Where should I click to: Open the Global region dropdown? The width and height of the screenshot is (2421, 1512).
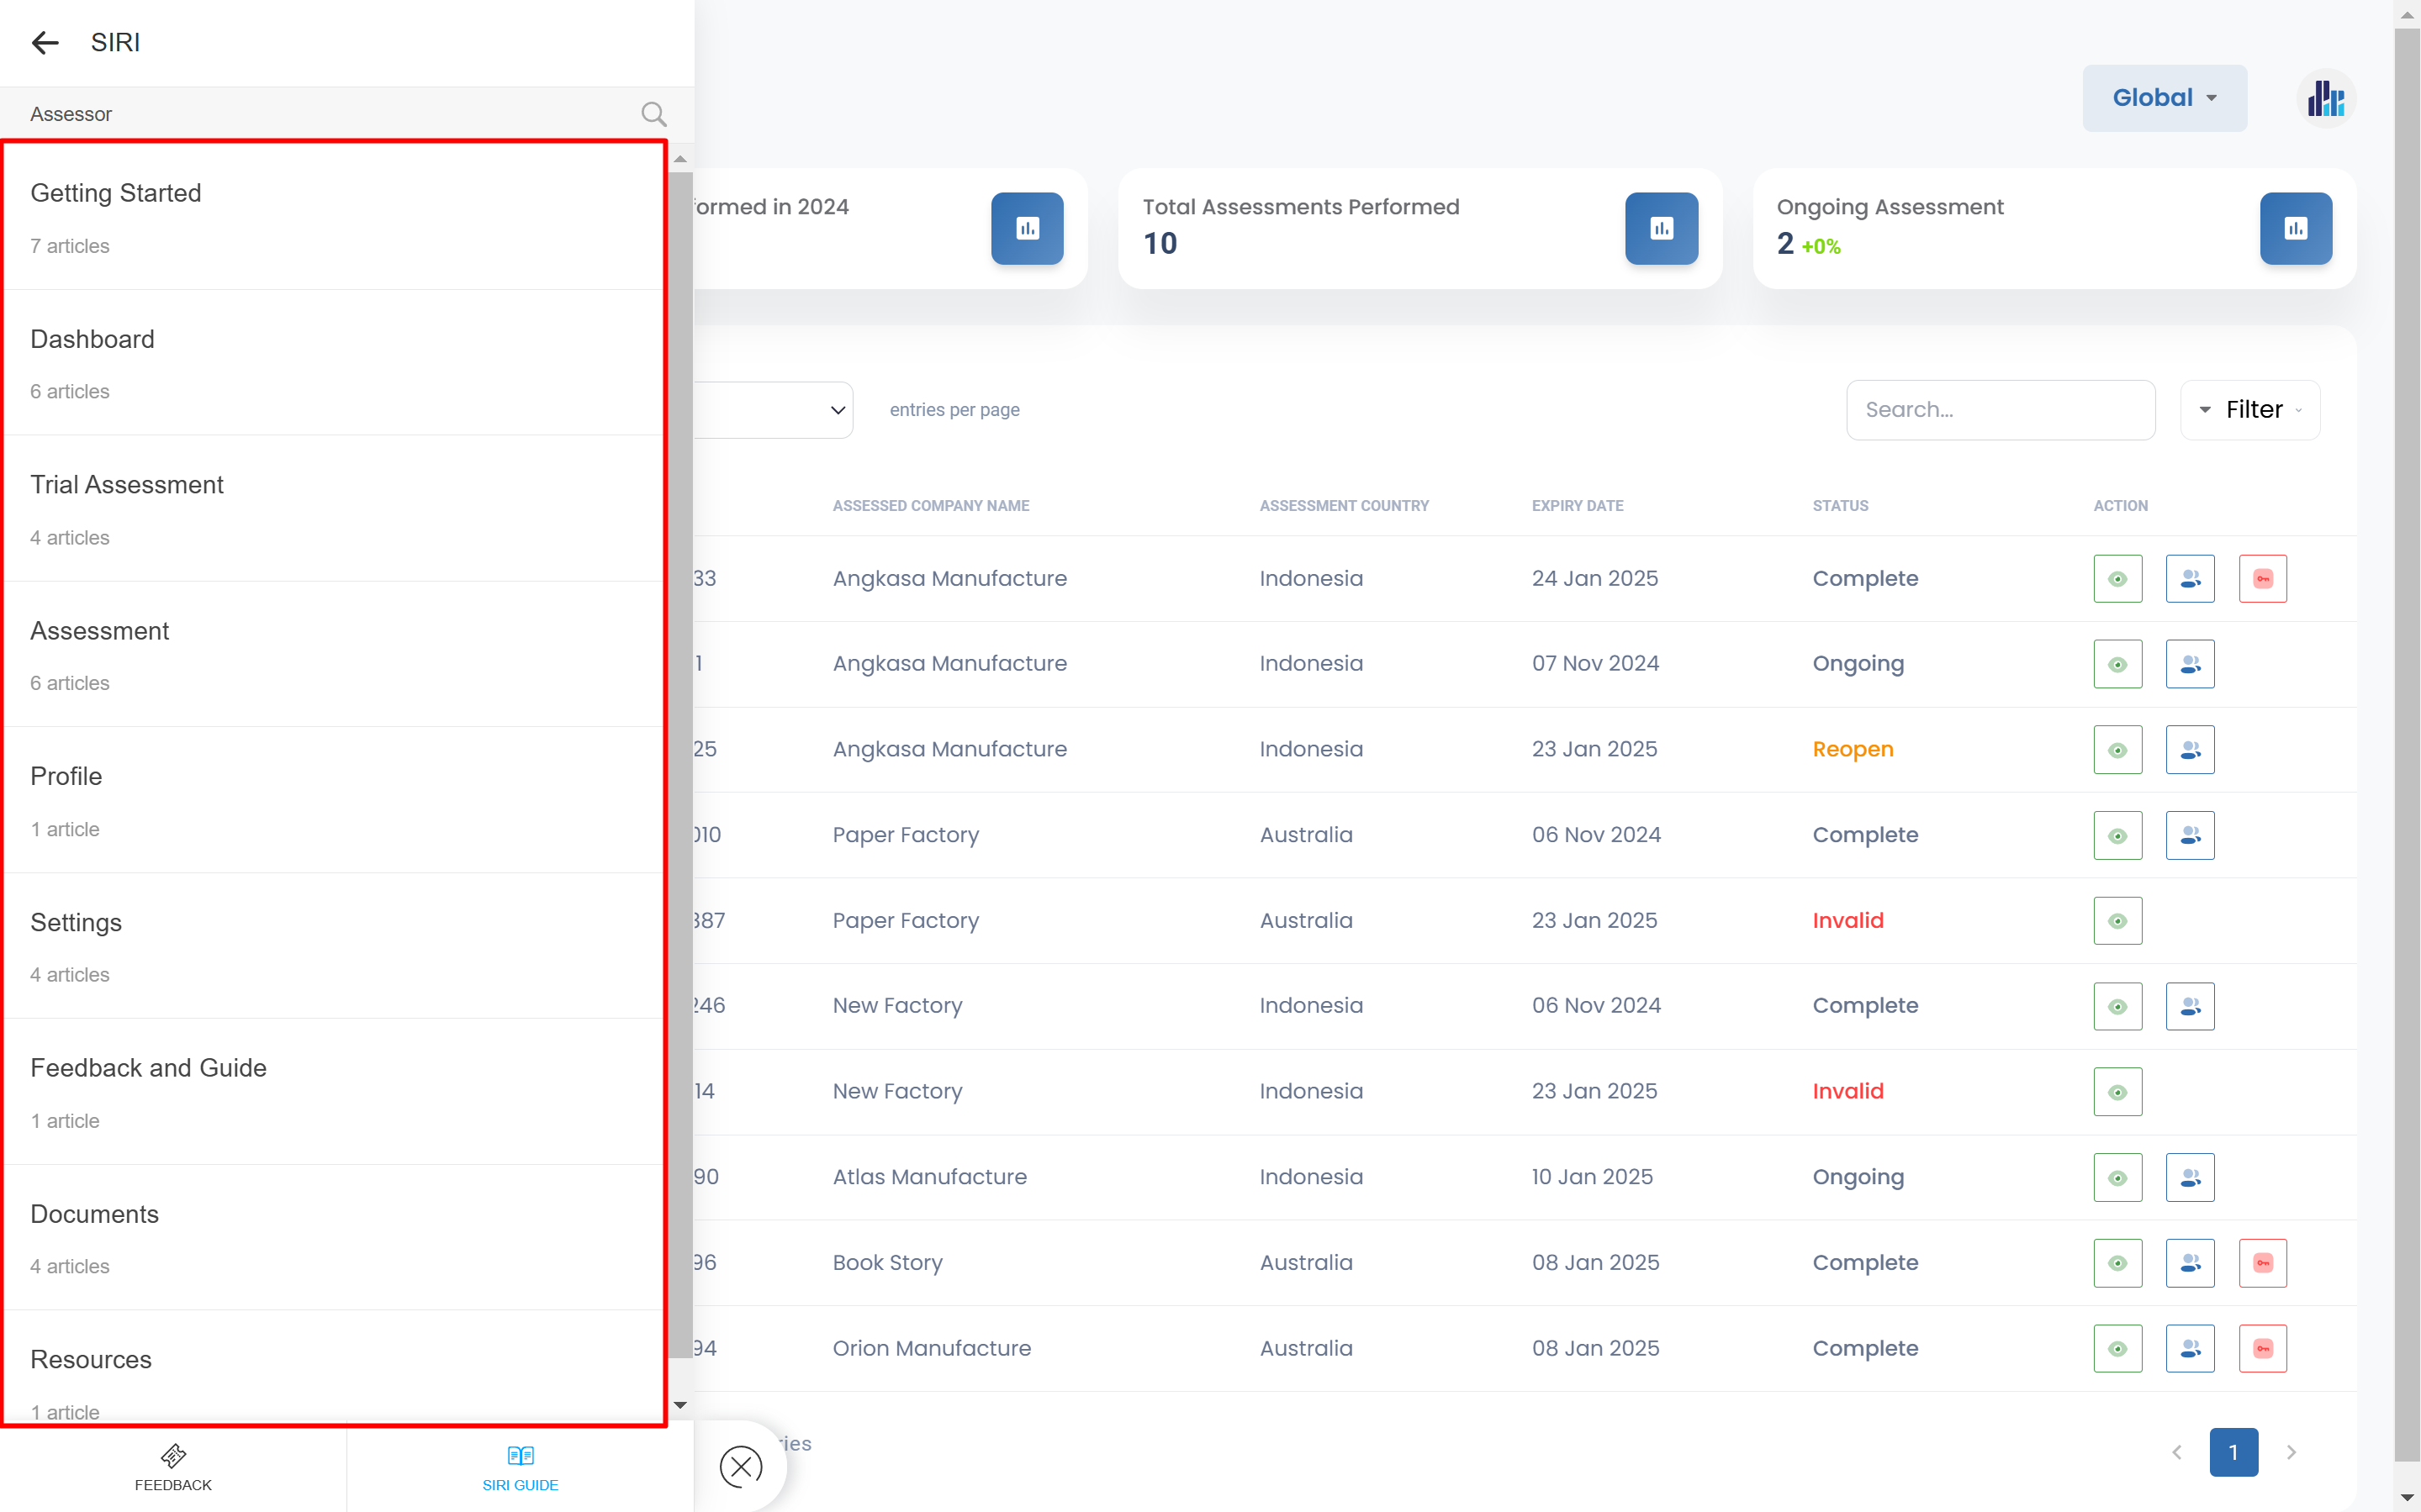(2164, 98)
